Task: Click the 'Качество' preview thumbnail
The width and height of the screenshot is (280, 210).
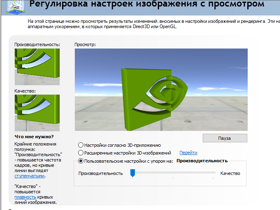Action: pos(37,113)
